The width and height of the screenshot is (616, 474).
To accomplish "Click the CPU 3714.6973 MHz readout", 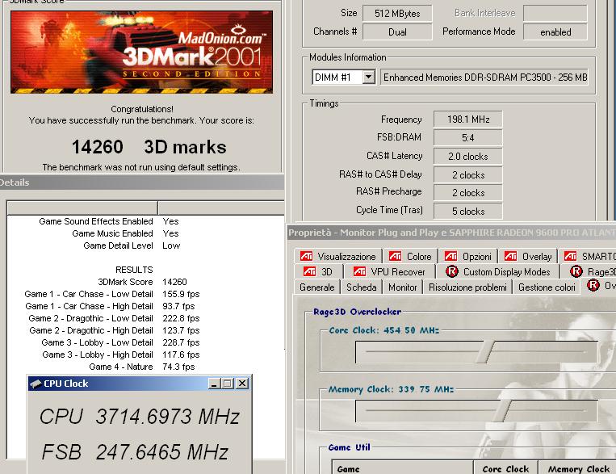I will (140, 417).
